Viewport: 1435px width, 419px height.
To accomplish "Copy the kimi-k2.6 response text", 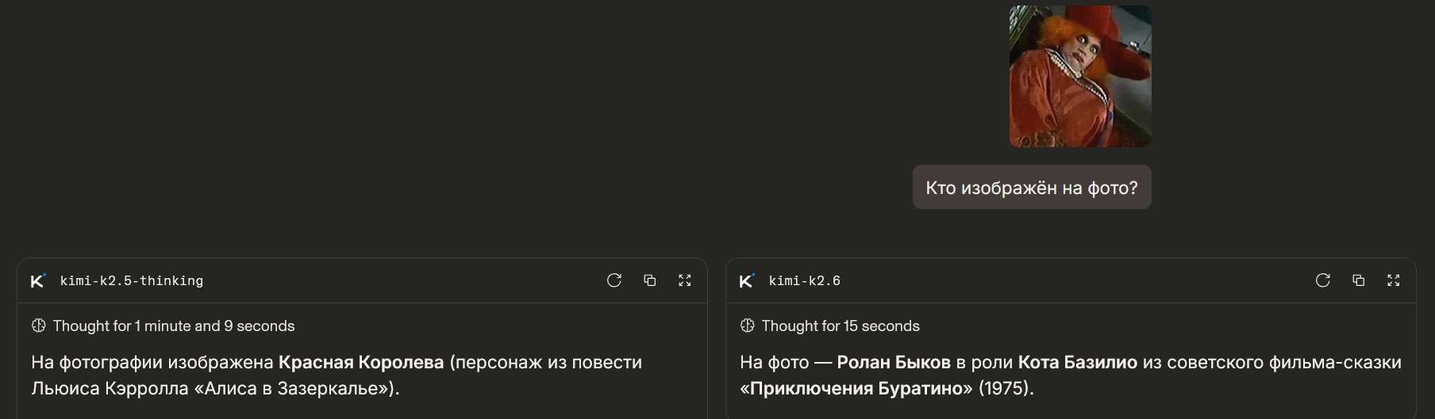I will (1358, 280).
